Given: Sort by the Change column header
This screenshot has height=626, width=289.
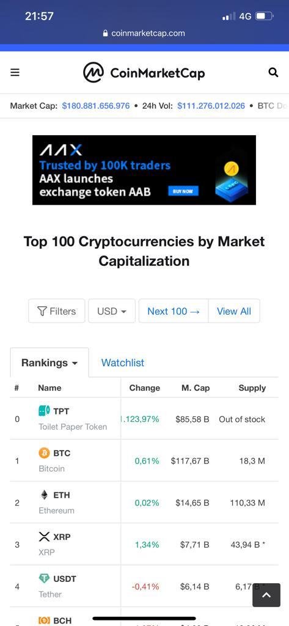Looking at the screenshot, I should tap(144, 388).
